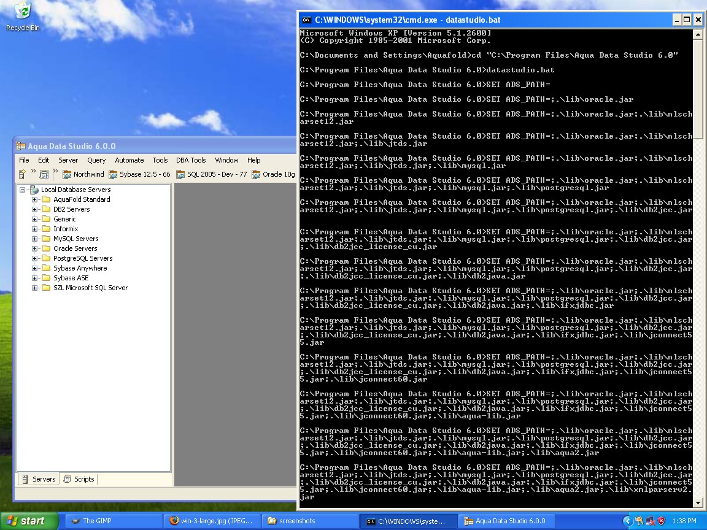Maximize the cmd.exe window
707x530 pixels.
(x=687, y=20)
